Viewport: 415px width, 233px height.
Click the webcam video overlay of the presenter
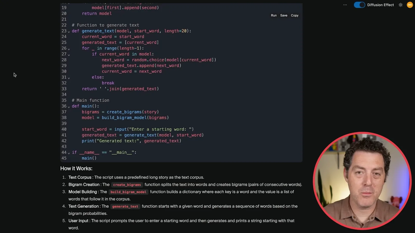point(363,181)
